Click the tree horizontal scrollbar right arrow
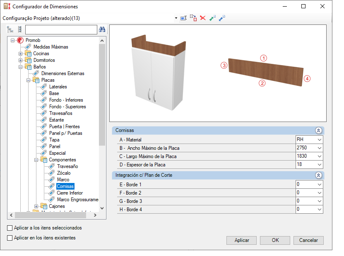This screenshot has height=256, width=344. coord(95,215)
